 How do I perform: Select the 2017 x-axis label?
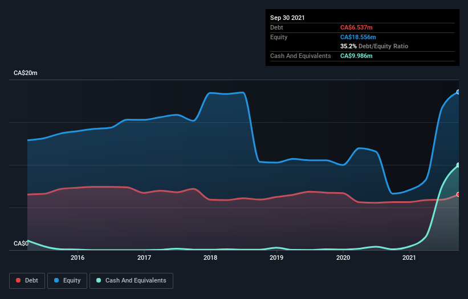click(144, 258)
